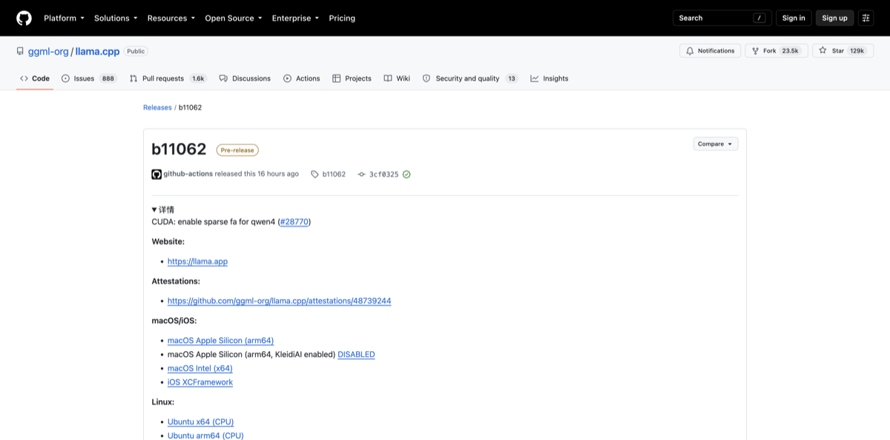Show the commit check status icon
Screen dimensions: 890x440
coord(406,174)
